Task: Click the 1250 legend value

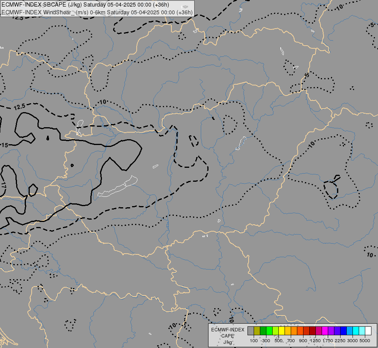Action: click(x=315, y=341)
